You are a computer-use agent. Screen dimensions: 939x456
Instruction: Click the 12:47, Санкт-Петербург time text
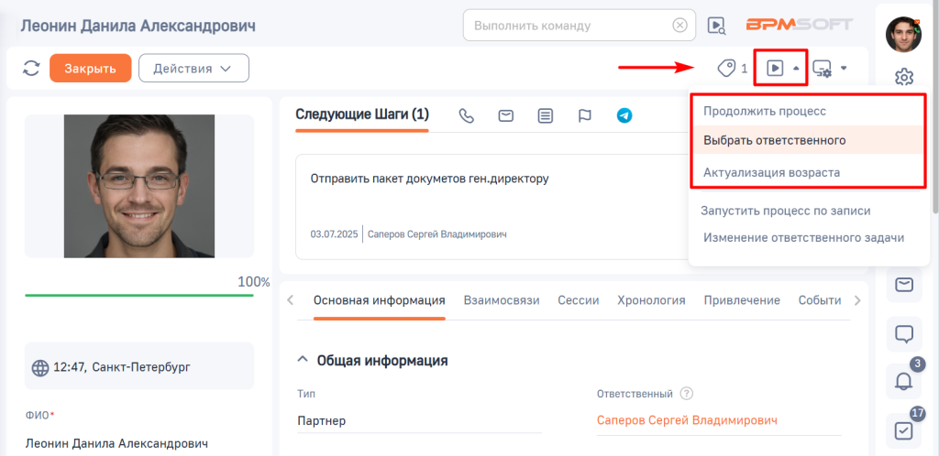coord(122,367)
